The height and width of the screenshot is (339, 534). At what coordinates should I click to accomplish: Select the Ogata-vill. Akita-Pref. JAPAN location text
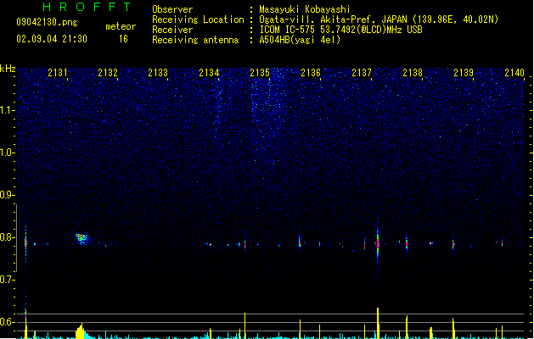click(379, 19)
